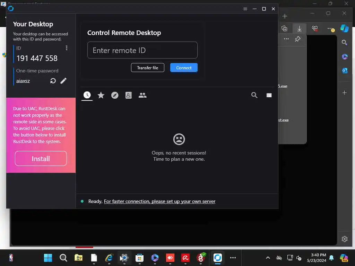355x266 pixels.
Task: Open Outlook in the Edge sidebar
Action: click(345, 71)
